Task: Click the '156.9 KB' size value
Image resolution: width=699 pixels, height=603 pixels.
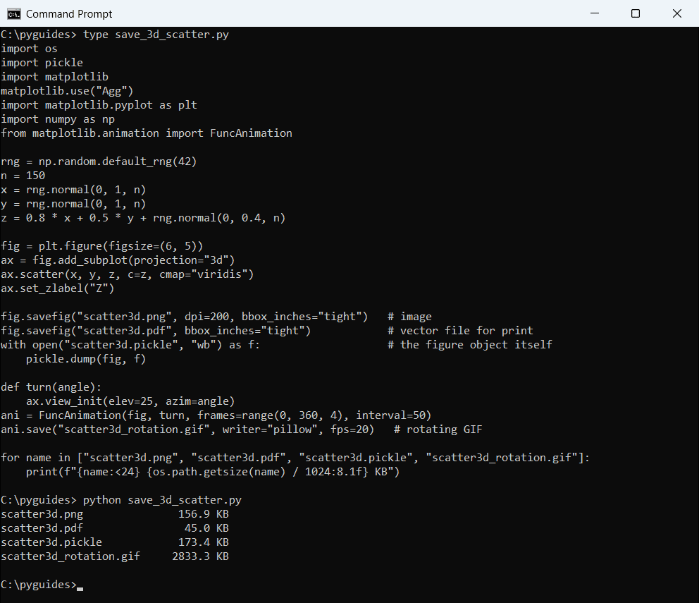Action: click(203, 514)
